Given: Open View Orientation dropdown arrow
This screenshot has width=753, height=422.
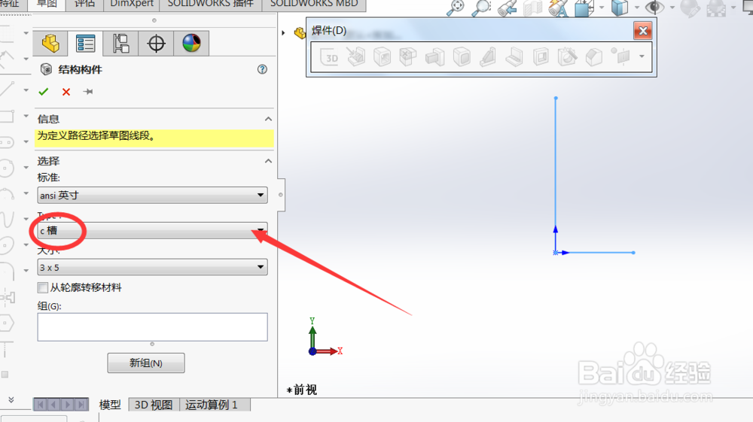Looking at the screenshot, I should [x=602, y=8].
